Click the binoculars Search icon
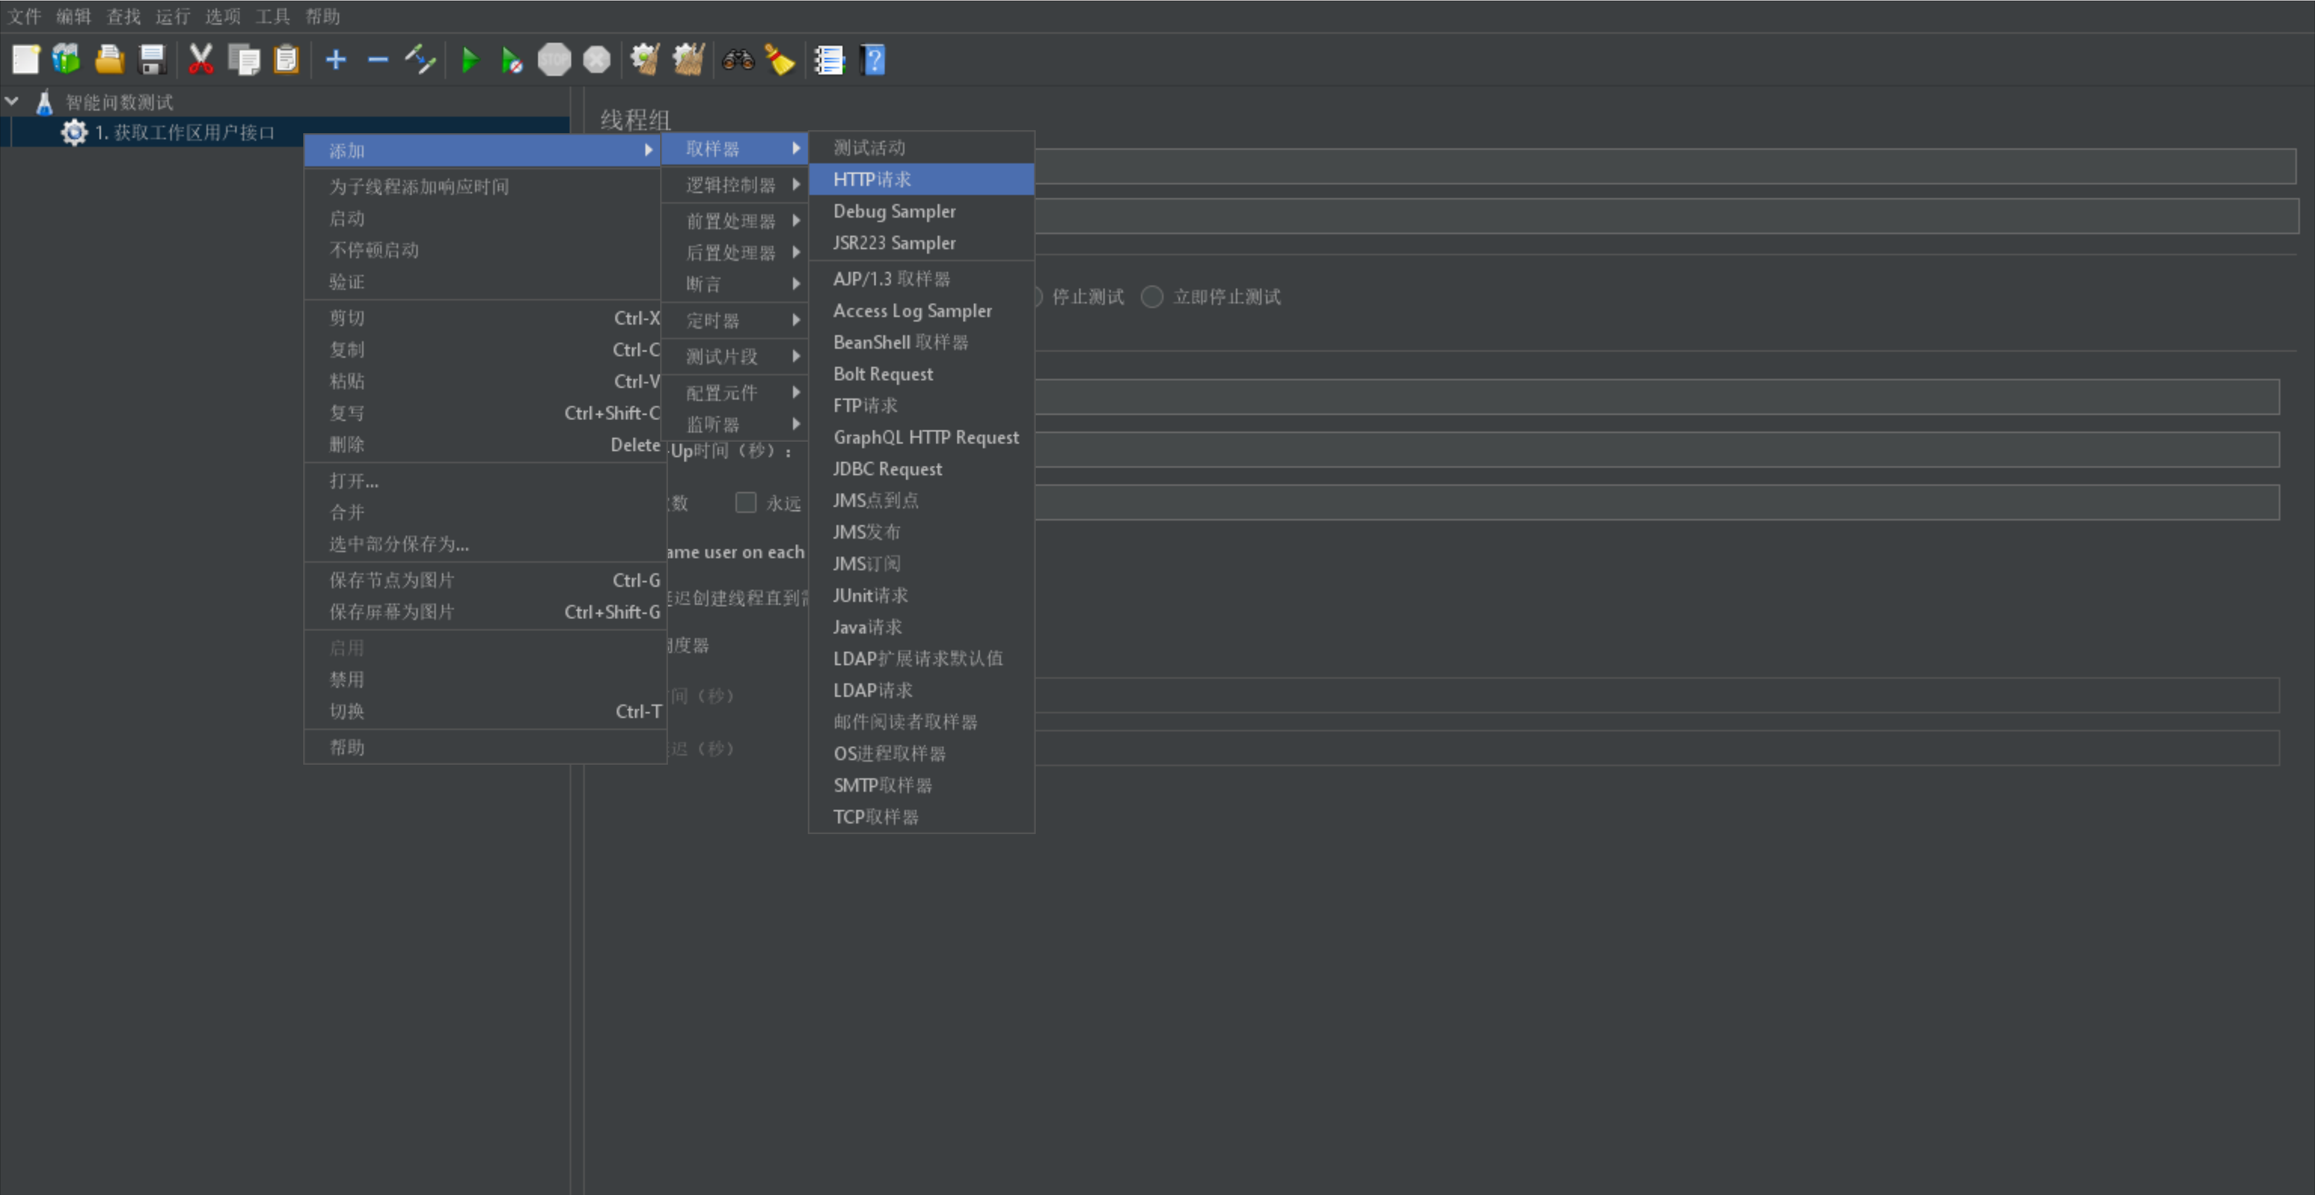This screenshot has height=1195, width=2315. 738,60
